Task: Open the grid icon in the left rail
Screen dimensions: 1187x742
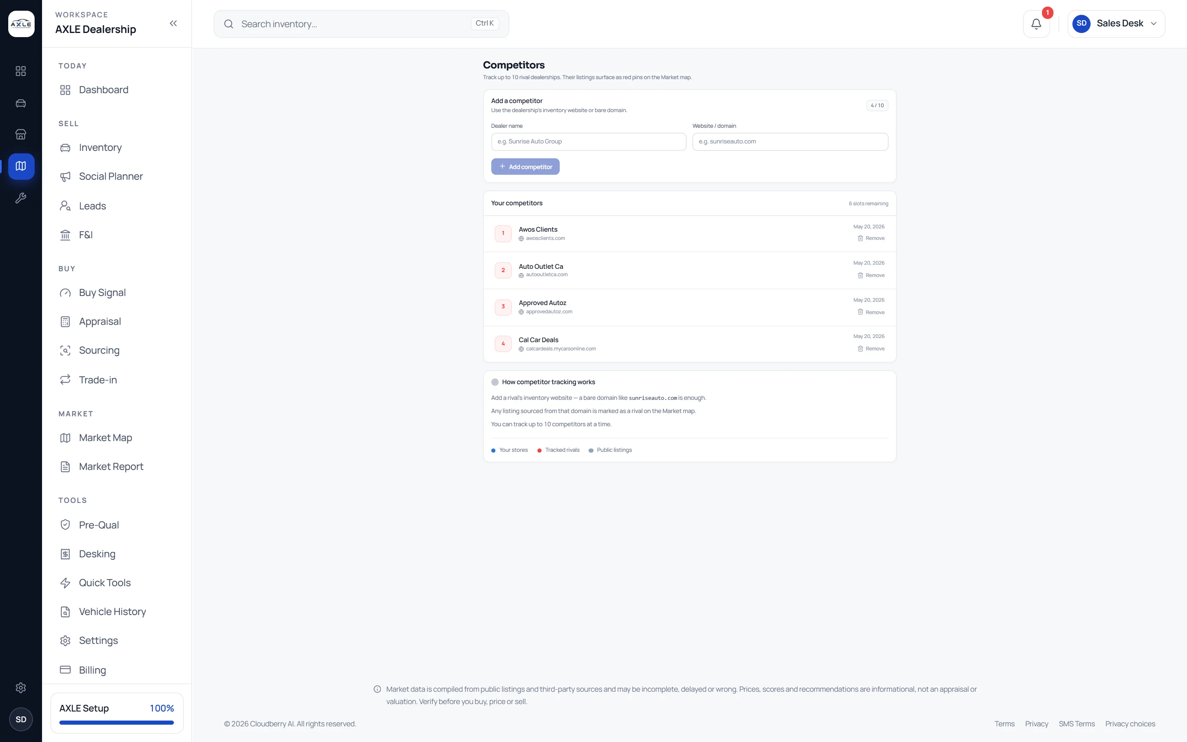Action: pyautogui.click(x=21, y=71)
